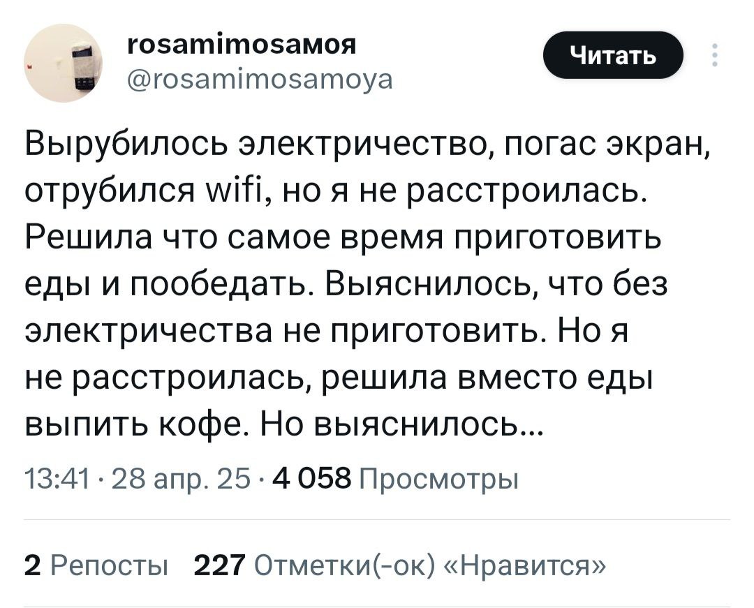Open the 13:41 timestamp link
754x608 pixels.
(x=57, y=479)
